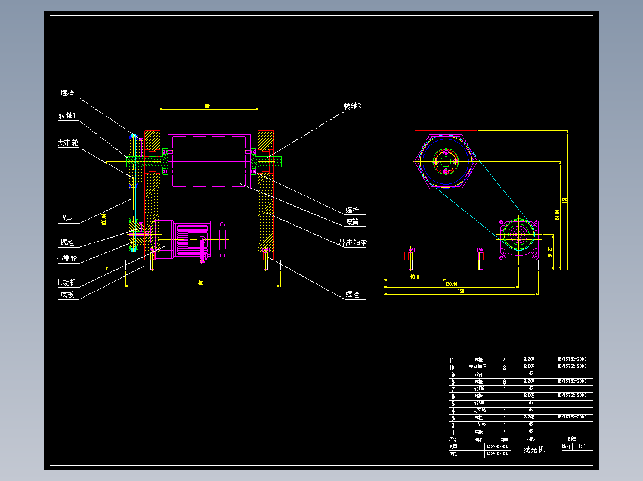Select the V带 callout label

(67, 218)
